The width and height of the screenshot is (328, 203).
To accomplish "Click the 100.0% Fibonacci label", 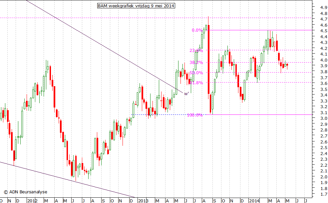I will pos(195,115).
